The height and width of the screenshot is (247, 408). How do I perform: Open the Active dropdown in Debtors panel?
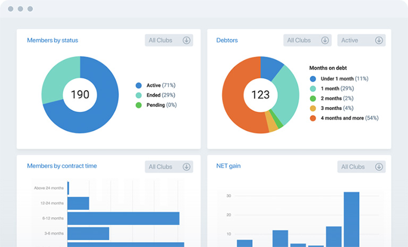[x=361, y=40]
